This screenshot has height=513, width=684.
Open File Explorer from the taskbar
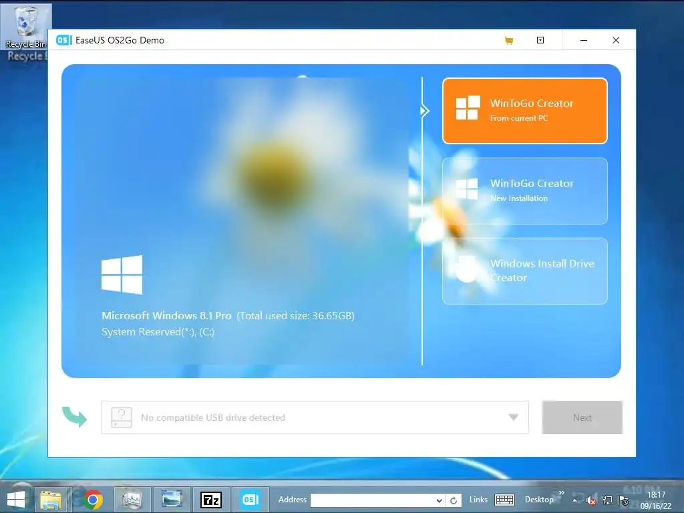(x=51, y=500)
